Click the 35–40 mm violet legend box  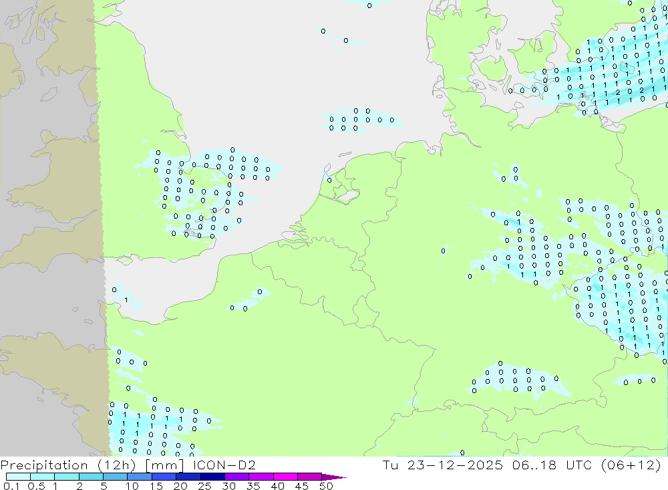pos(261,477)
